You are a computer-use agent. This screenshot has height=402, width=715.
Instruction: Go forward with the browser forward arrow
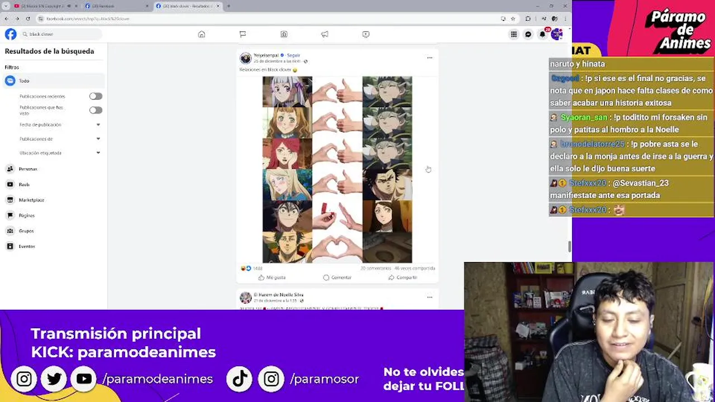point(16,18)
